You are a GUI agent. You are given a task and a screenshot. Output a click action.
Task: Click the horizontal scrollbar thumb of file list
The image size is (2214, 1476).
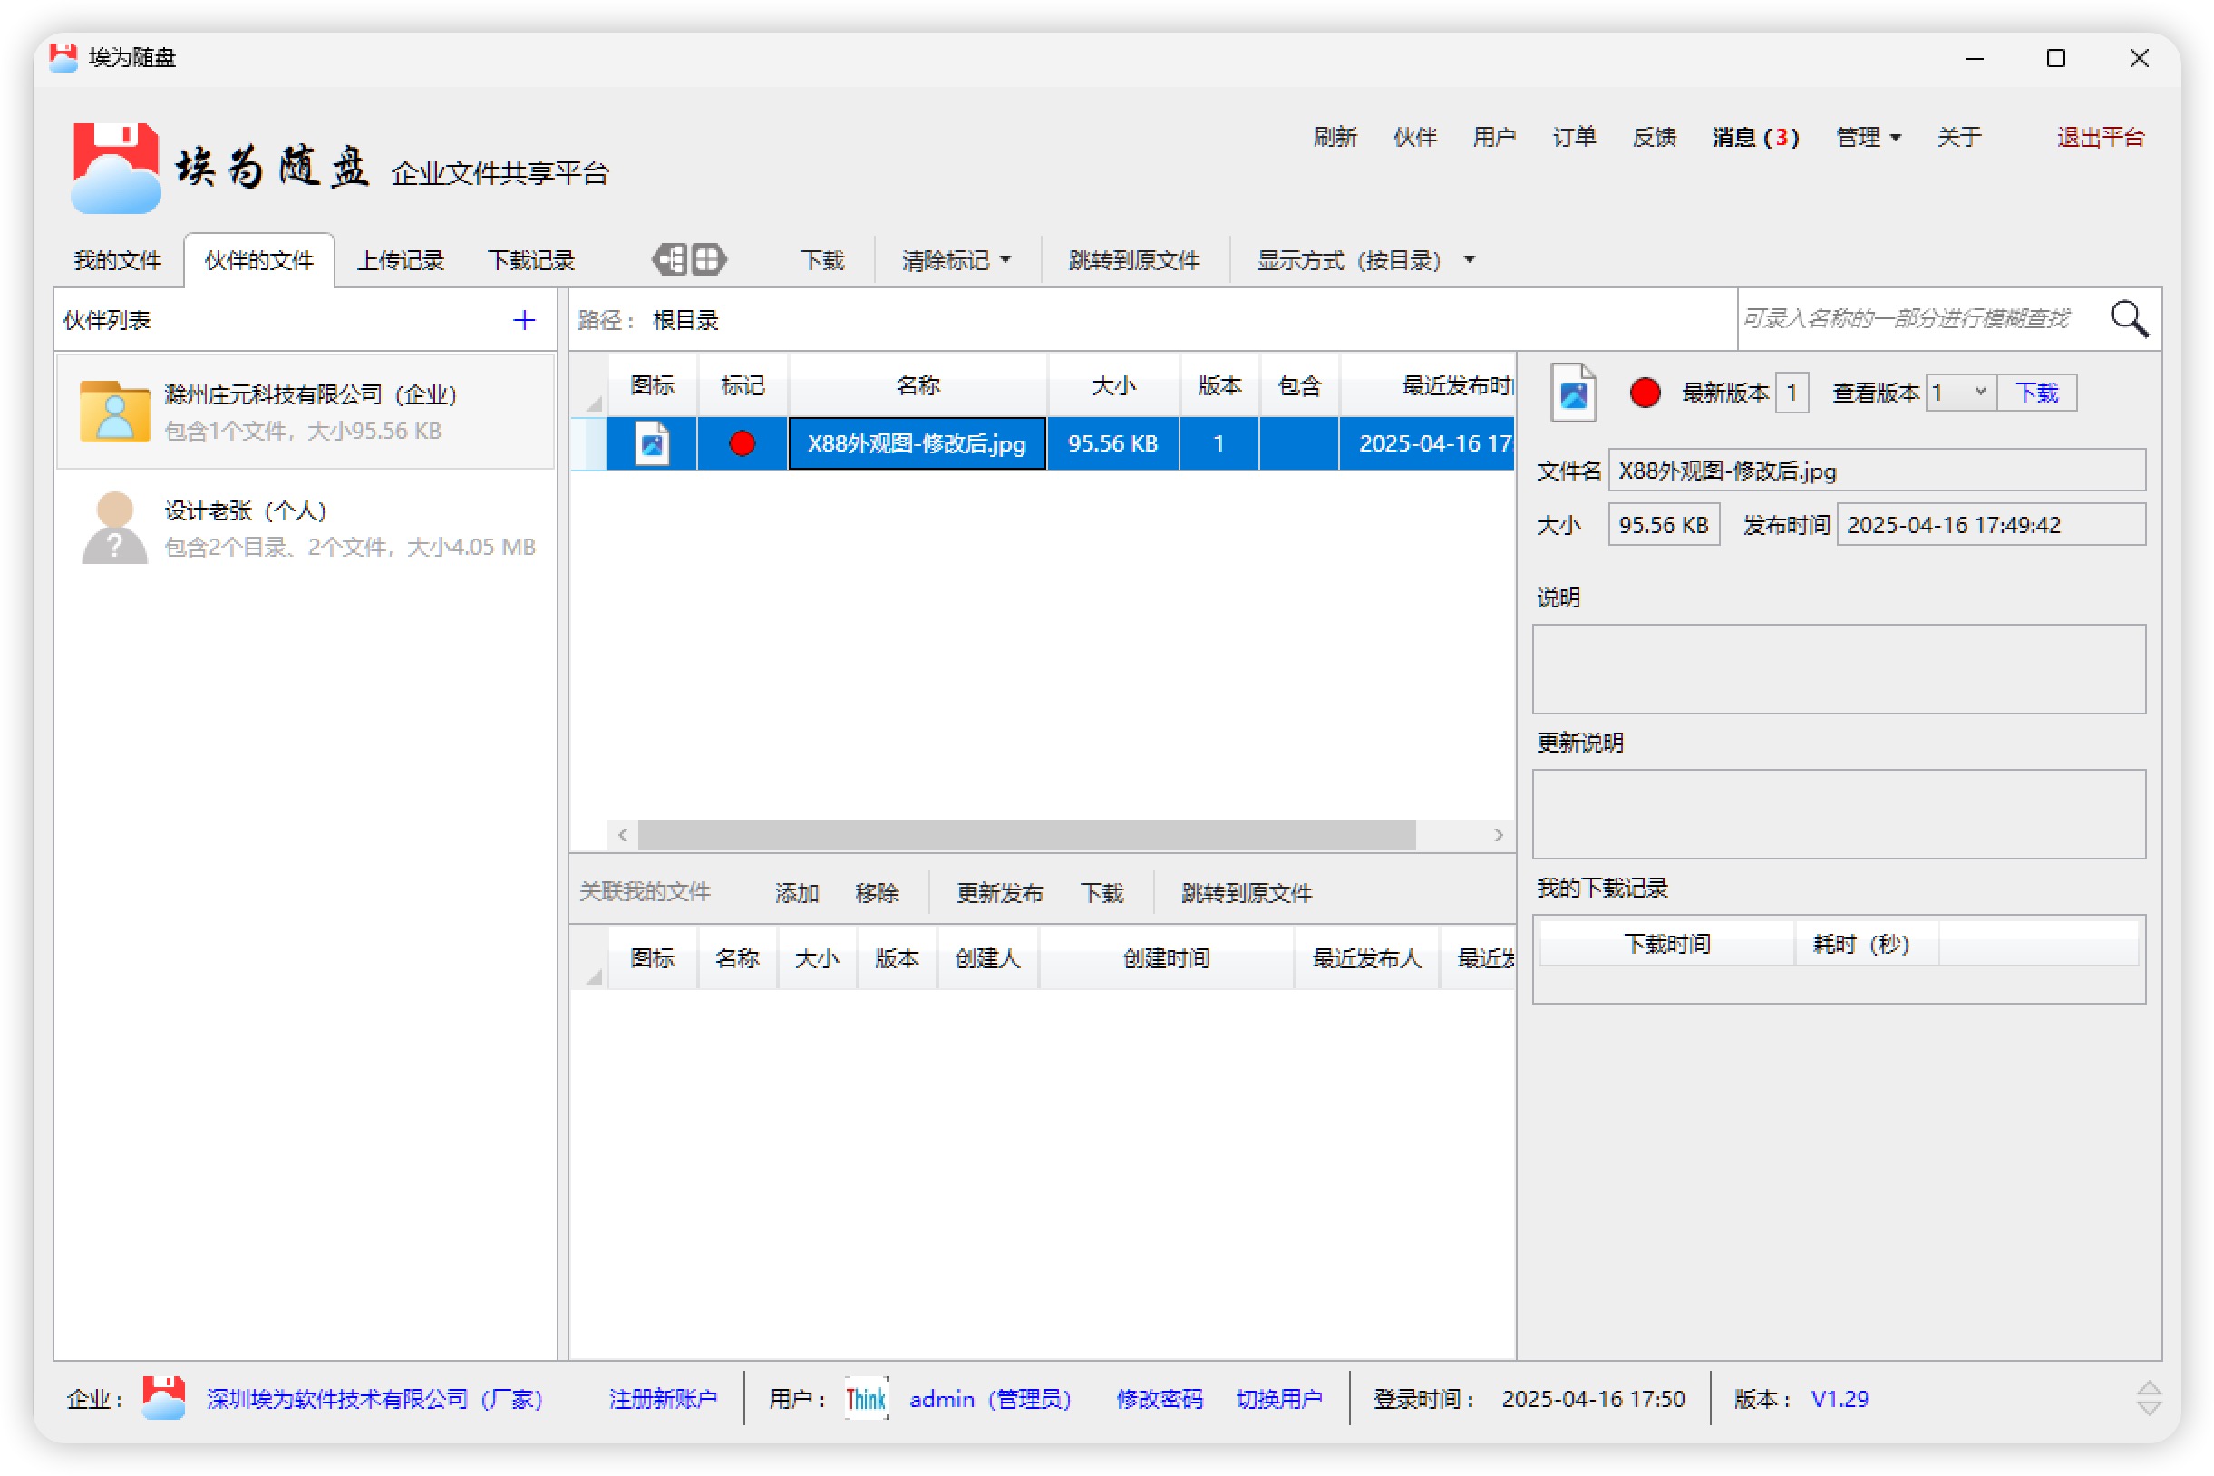(x=1026, y=834)
